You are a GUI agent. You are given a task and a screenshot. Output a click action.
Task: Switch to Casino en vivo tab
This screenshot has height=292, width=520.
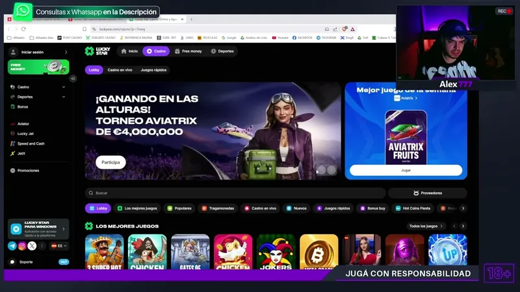tap(120, 70)
